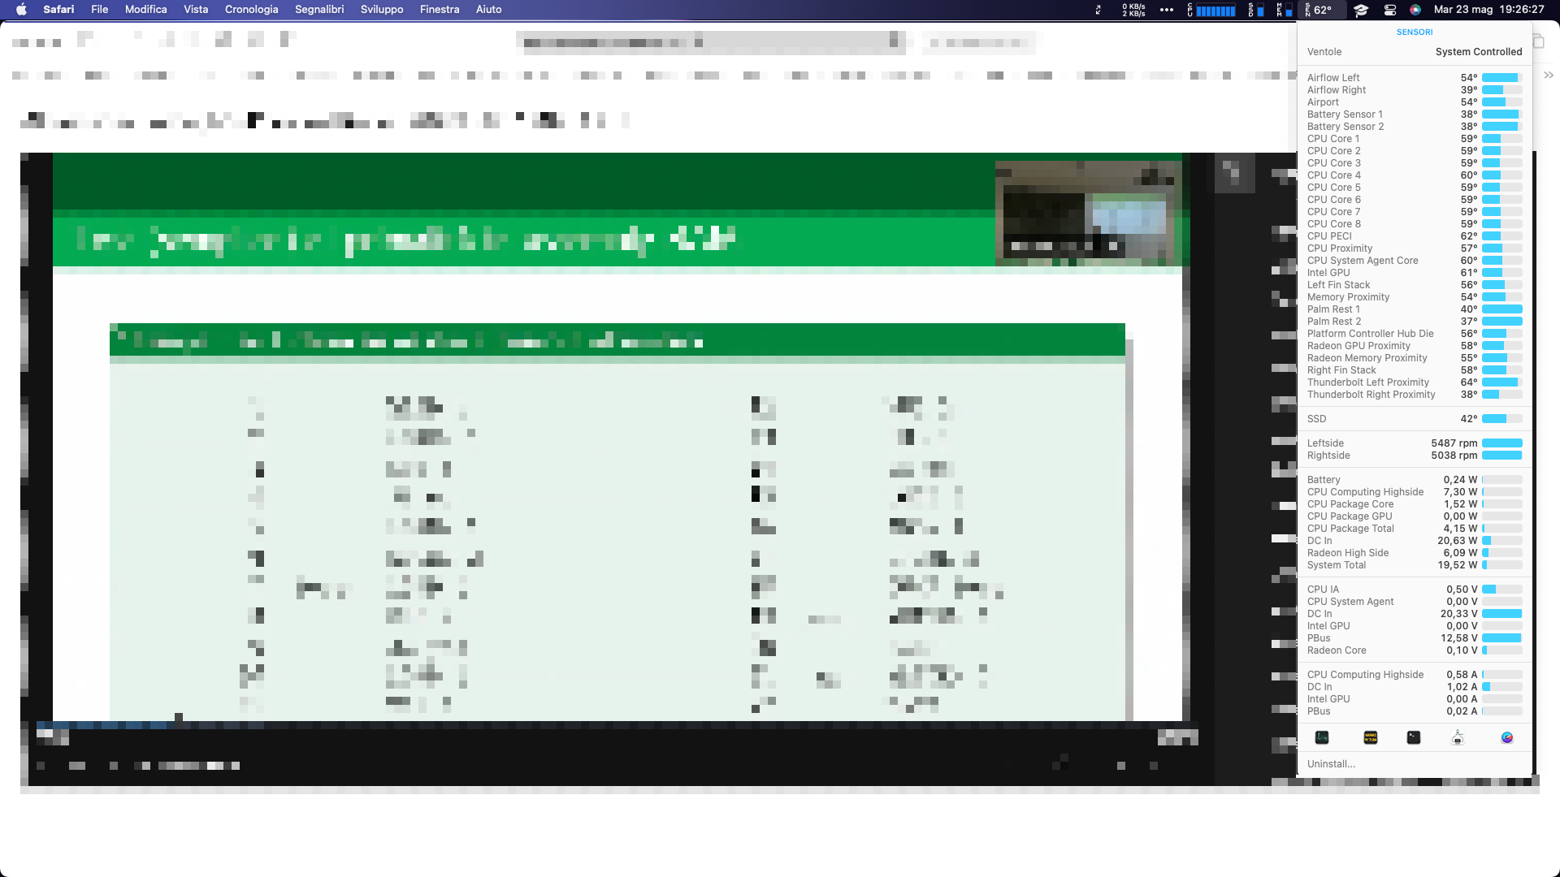Image resolution: width=1560 pixels, height=877 pixels.
Task: Open iStat Menus app icon
Action: pos(1507,737)
